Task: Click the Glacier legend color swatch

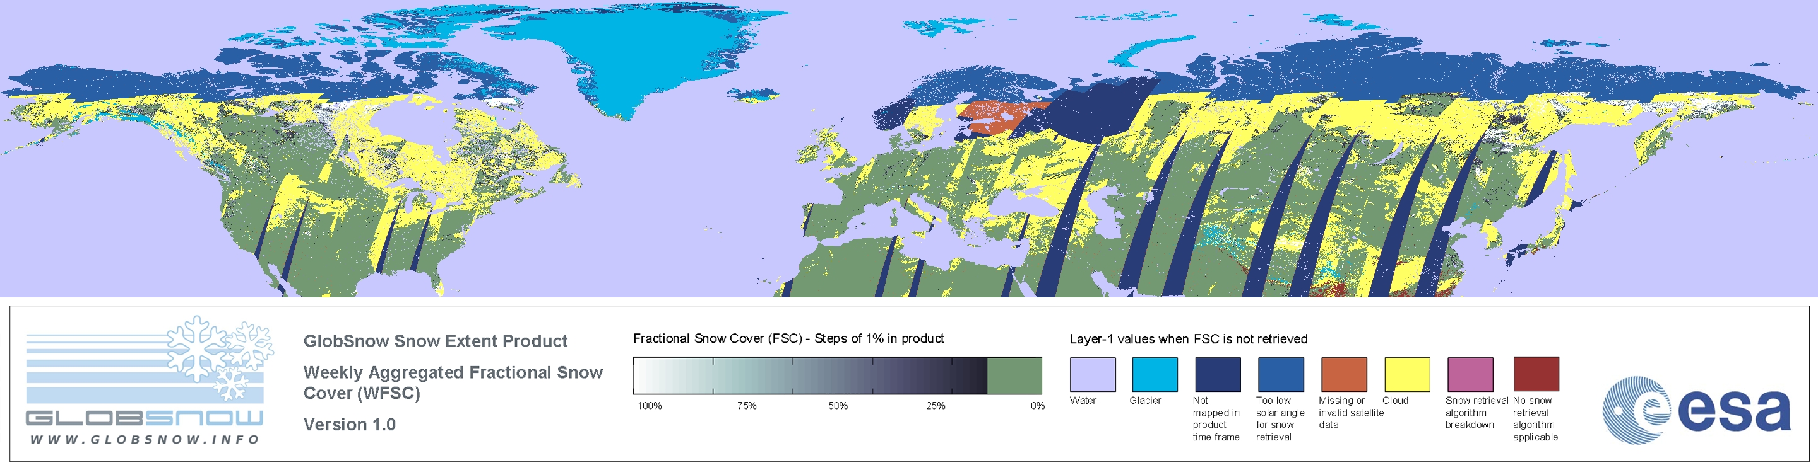Action: 1155,374
